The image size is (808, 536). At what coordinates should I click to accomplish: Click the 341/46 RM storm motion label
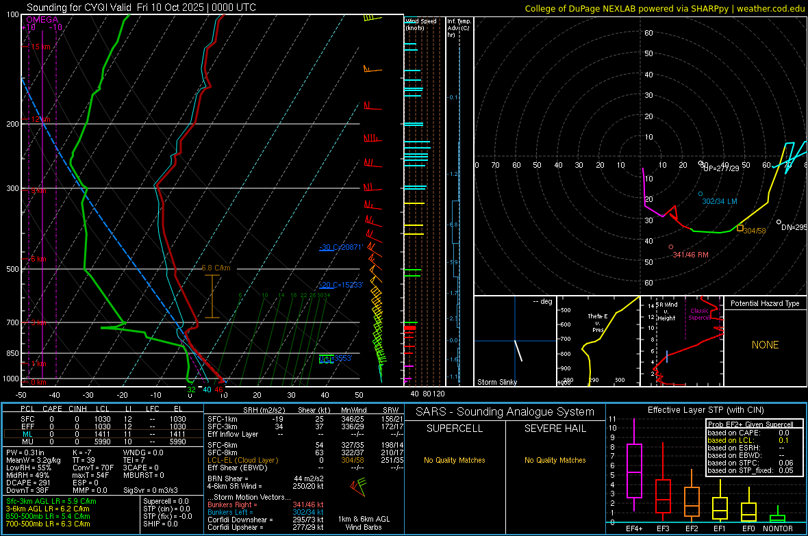pyautogui.click(x=690, y=255)
